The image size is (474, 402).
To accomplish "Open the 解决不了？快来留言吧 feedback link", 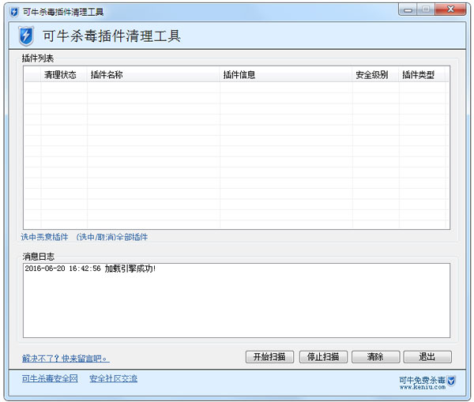I will click(x=66, y=359).
